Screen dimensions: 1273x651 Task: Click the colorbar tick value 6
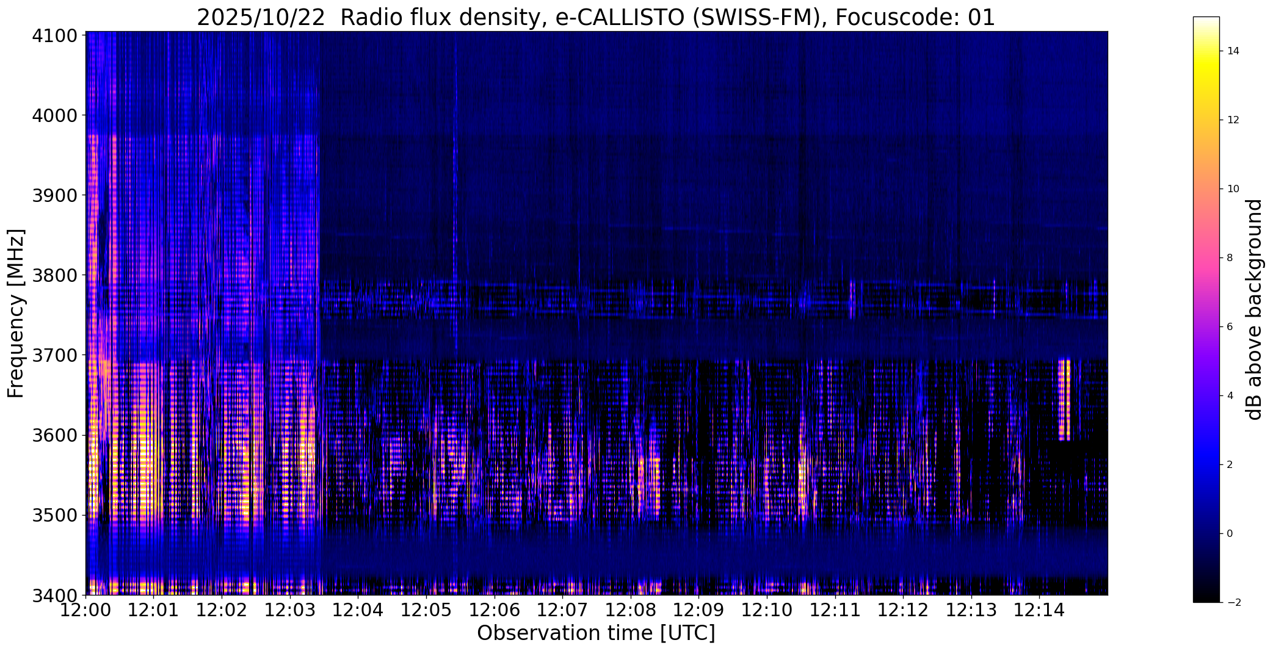pos(1230,327)
